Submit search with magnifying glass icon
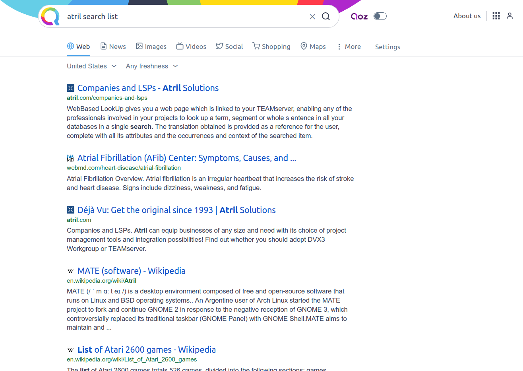523x371 pixels. pyautogui.click(x=326, y=16)
